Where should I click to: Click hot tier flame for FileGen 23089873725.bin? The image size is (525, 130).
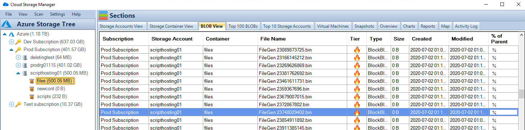[357, 50]
